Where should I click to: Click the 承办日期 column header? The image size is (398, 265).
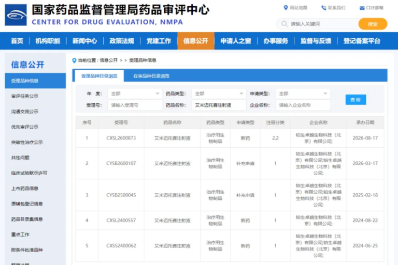tap(365, 122)
